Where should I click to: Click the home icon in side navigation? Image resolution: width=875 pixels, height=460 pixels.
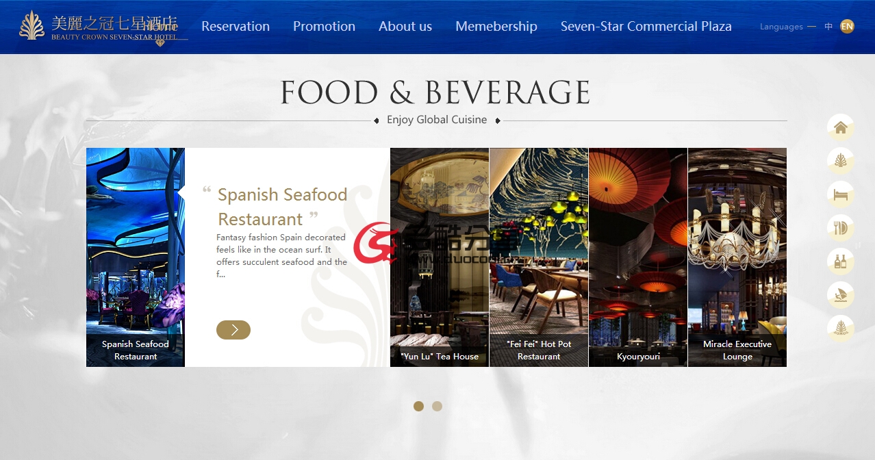[x=841, y=127]
